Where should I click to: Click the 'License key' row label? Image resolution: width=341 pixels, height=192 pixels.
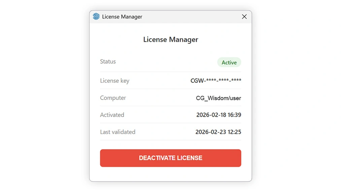click(x=114, y=81)
